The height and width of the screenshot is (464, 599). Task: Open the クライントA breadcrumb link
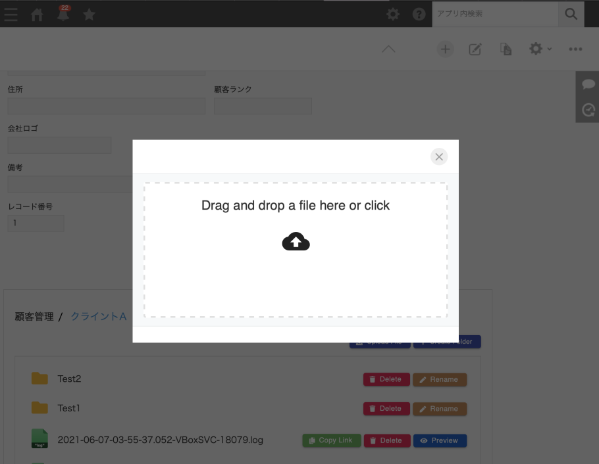click(x=98, y=317)
